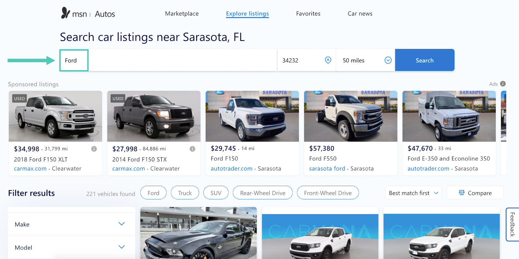Open the Marketplace tab
The image size is (519, 259).
[x=182, y=14]
